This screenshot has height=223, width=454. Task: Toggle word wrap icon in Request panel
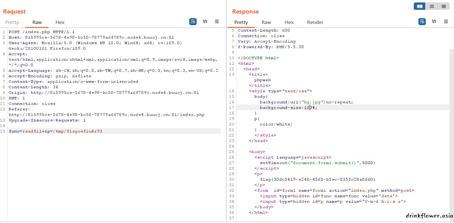click(x=193, y=22)
